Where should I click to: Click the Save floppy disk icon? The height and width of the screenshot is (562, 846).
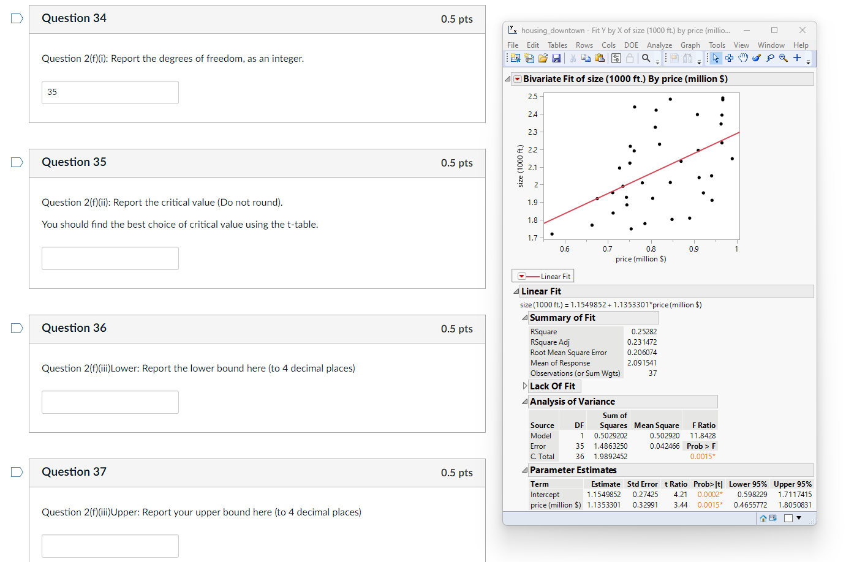click(x=556, y=58)
